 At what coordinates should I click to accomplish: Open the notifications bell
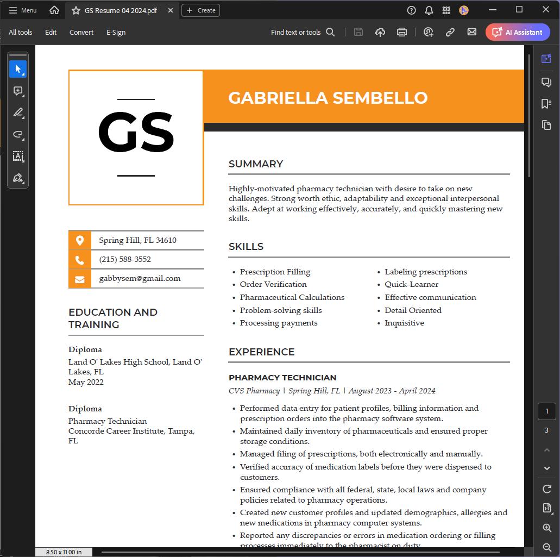click(x=429, y=10)
